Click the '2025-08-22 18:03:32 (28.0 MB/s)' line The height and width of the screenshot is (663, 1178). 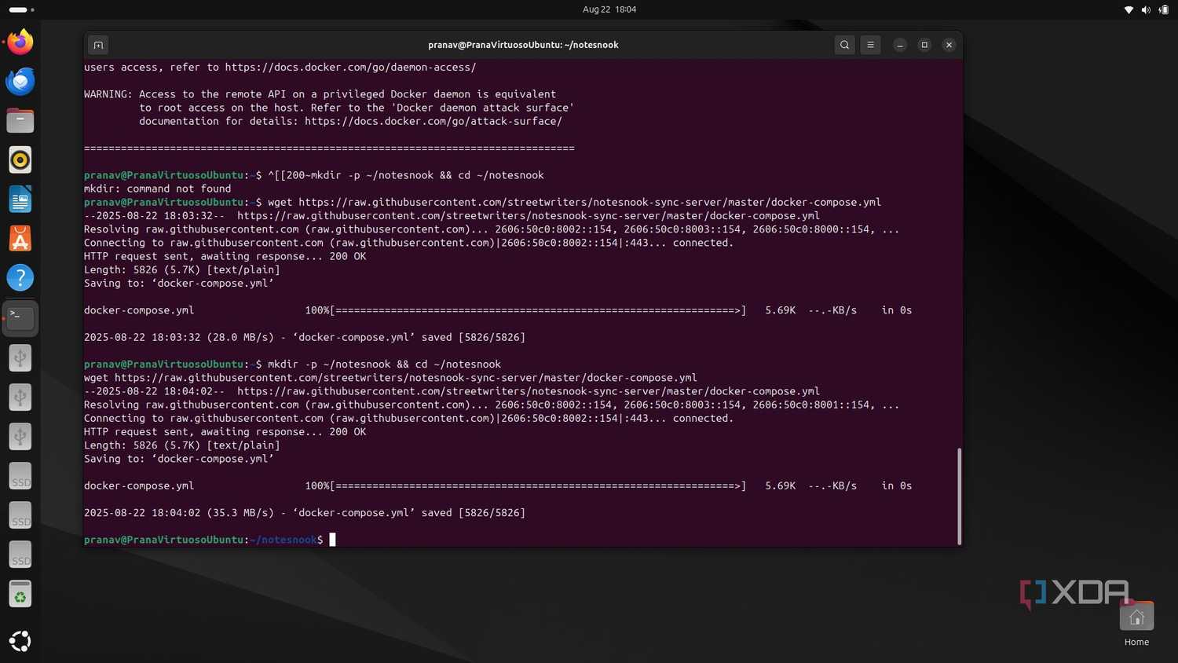[x=305, y=337]
